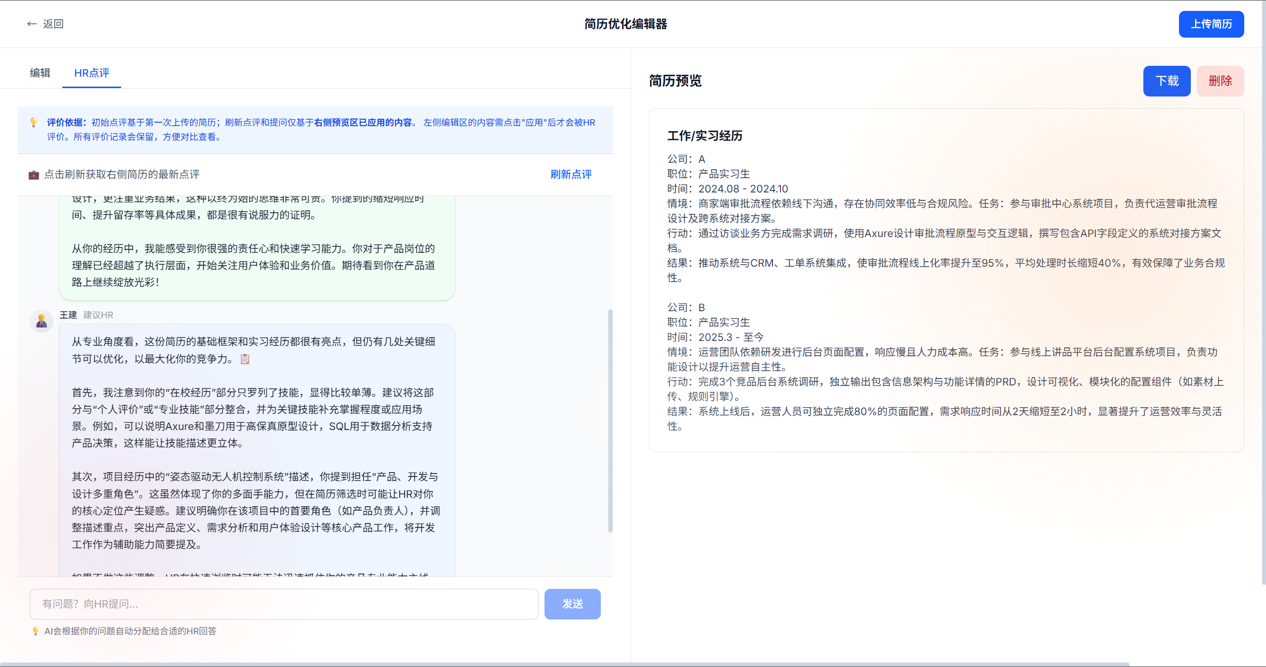Click the 返回 back link
This screenshot has height=667, width=1266.
click(45, 24)
